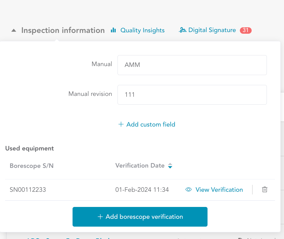Click the 01-Feb-2024 11:34 verification date cell

pos(142,190)
